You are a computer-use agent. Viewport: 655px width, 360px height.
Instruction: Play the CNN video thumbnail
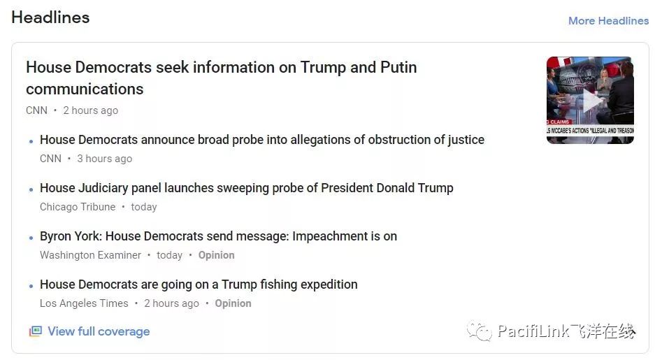[590, 100]
